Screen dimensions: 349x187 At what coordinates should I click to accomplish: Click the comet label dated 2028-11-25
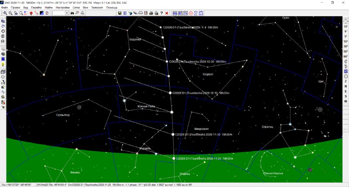click(x=205, y=159)
